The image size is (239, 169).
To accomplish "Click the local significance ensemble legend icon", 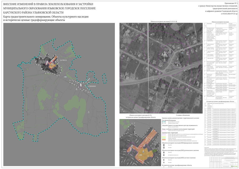I will coord(164,163).
